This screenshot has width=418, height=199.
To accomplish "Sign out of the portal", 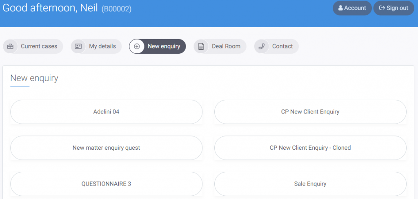I will (394, 8).
